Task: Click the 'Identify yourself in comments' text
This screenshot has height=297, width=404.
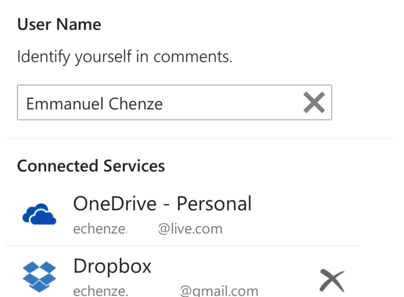Action: click(125, 56)
